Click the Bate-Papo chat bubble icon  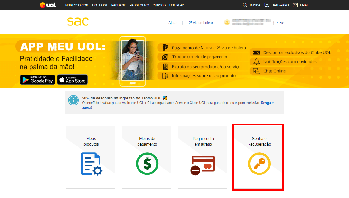(267, 5)
